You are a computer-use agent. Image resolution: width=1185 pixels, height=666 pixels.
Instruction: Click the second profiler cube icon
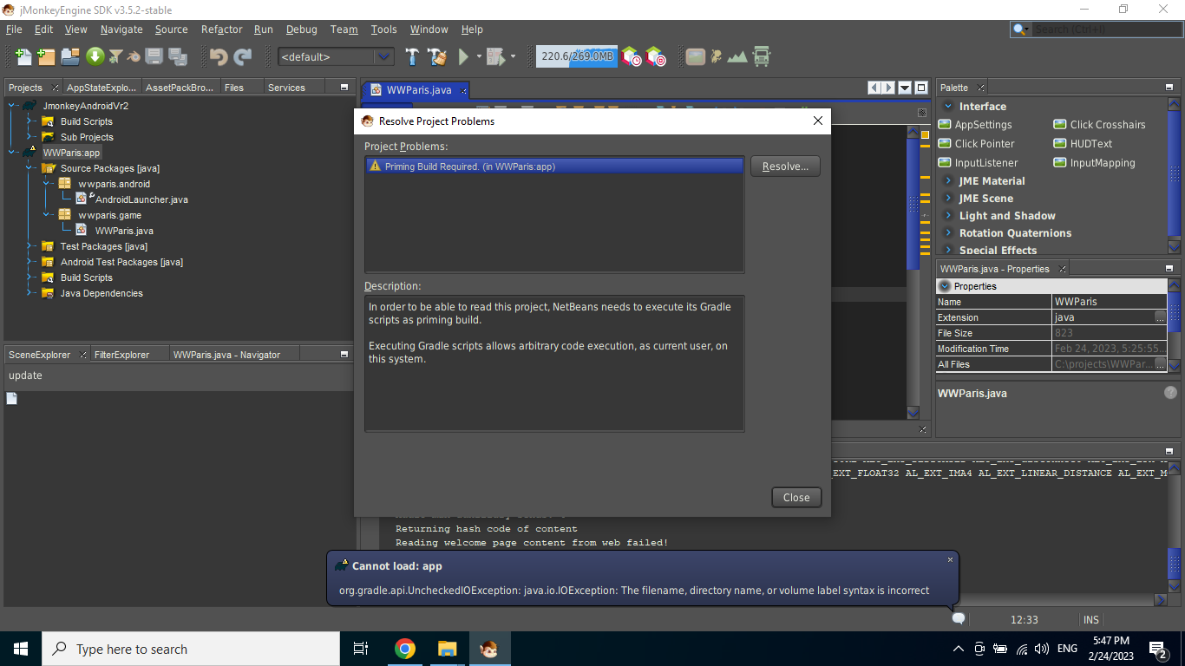click(656, 57)
